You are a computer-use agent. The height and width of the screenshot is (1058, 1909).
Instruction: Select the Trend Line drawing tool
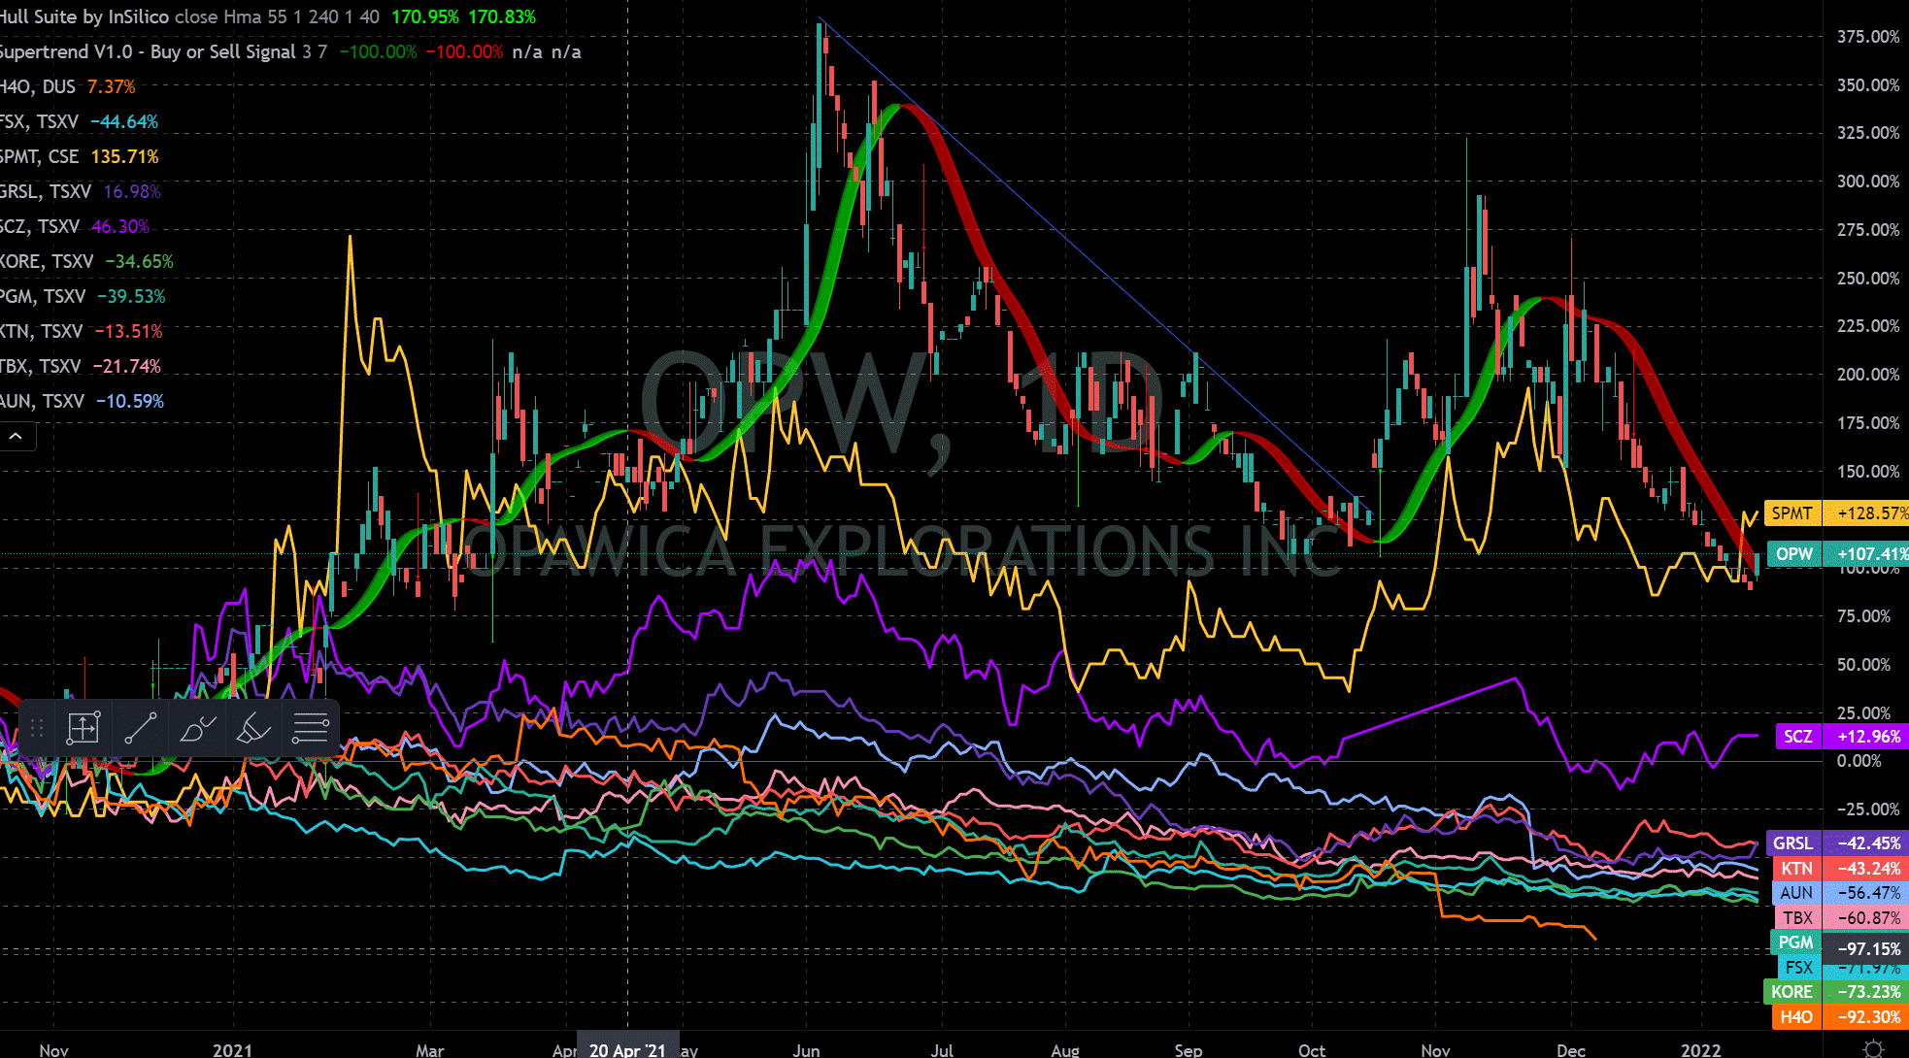point(141,727)
